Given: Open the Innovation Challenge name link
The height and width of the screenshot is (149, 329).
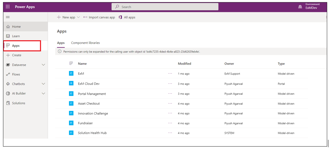Looking at the screenshot, I should [93, 113].
